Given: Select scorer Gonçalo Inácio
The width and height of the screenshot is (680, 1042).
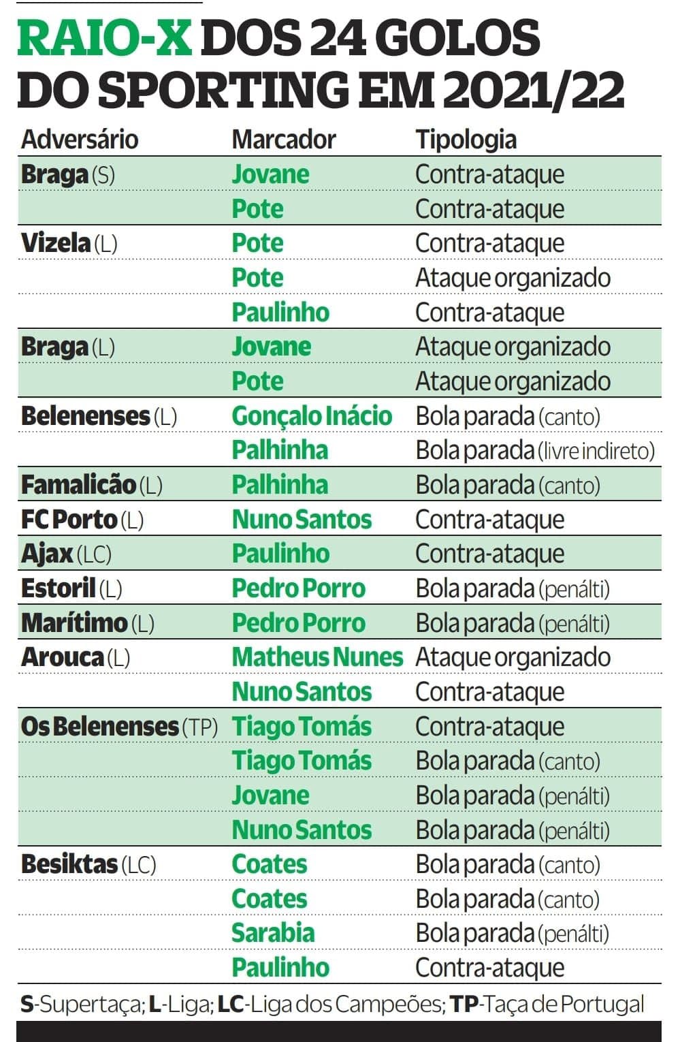Looking at the screenshot, I should (312, 416).
